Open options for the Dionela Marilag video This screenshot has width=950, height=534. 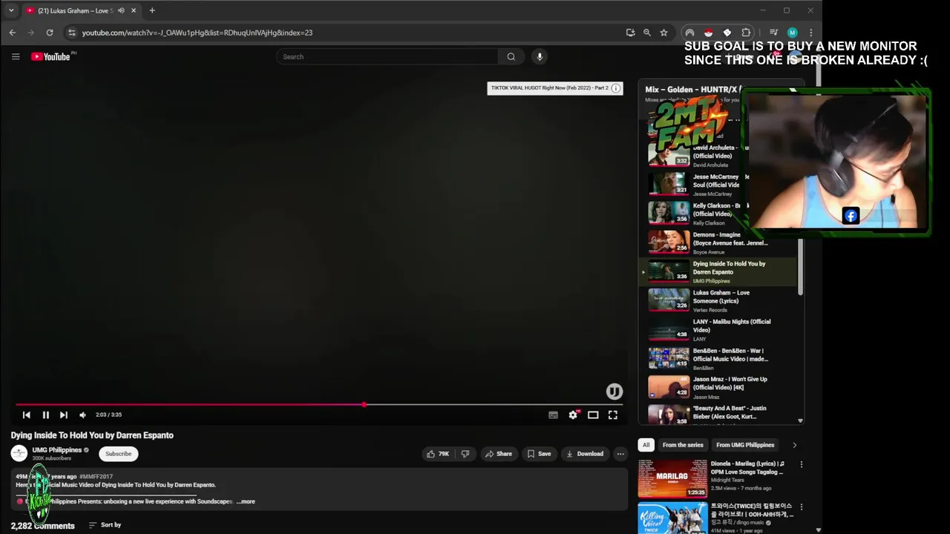801,464
